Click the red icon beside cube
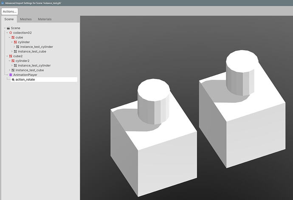This screenshot has width=293, height=200. 13,37
